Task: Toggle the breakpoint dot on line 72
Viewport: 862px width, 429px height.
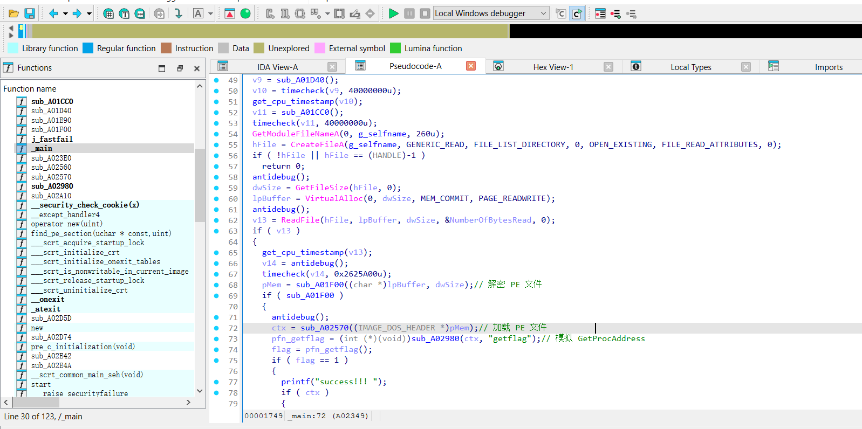Action: (x=216, y=328)
